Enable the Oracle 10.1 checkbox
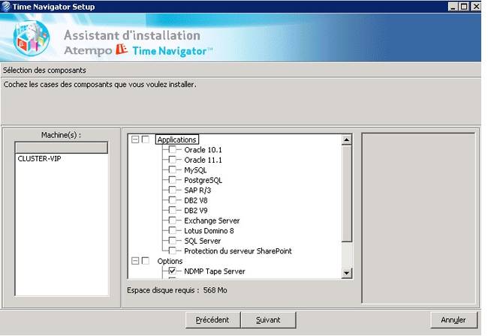 173,149
